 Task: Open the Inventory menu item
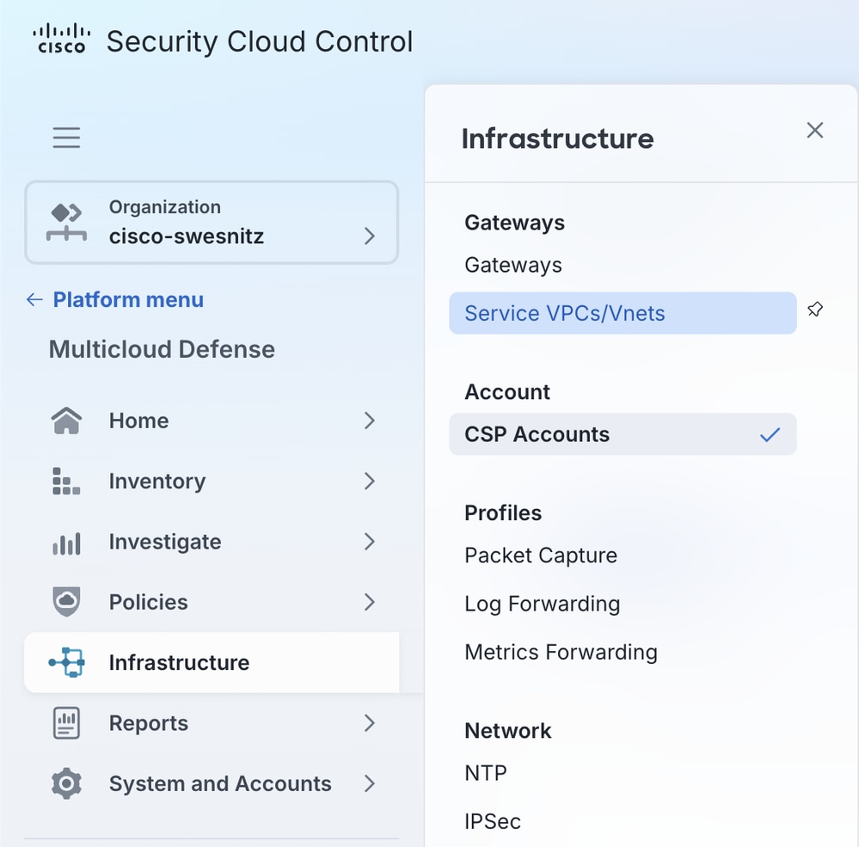[212, 481]
